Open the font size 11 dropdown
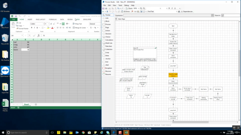This screenshot has height=135, width=241. click(49, 24)
